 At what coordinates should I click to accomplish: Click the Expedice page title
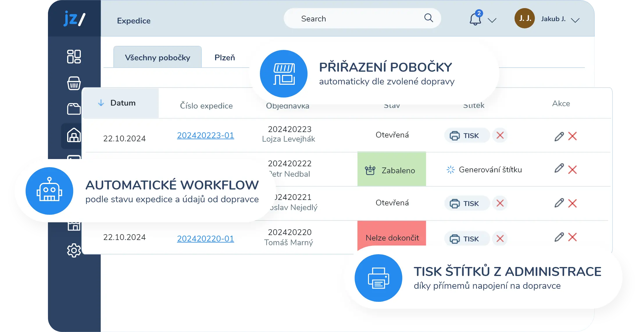click(134, 21)
